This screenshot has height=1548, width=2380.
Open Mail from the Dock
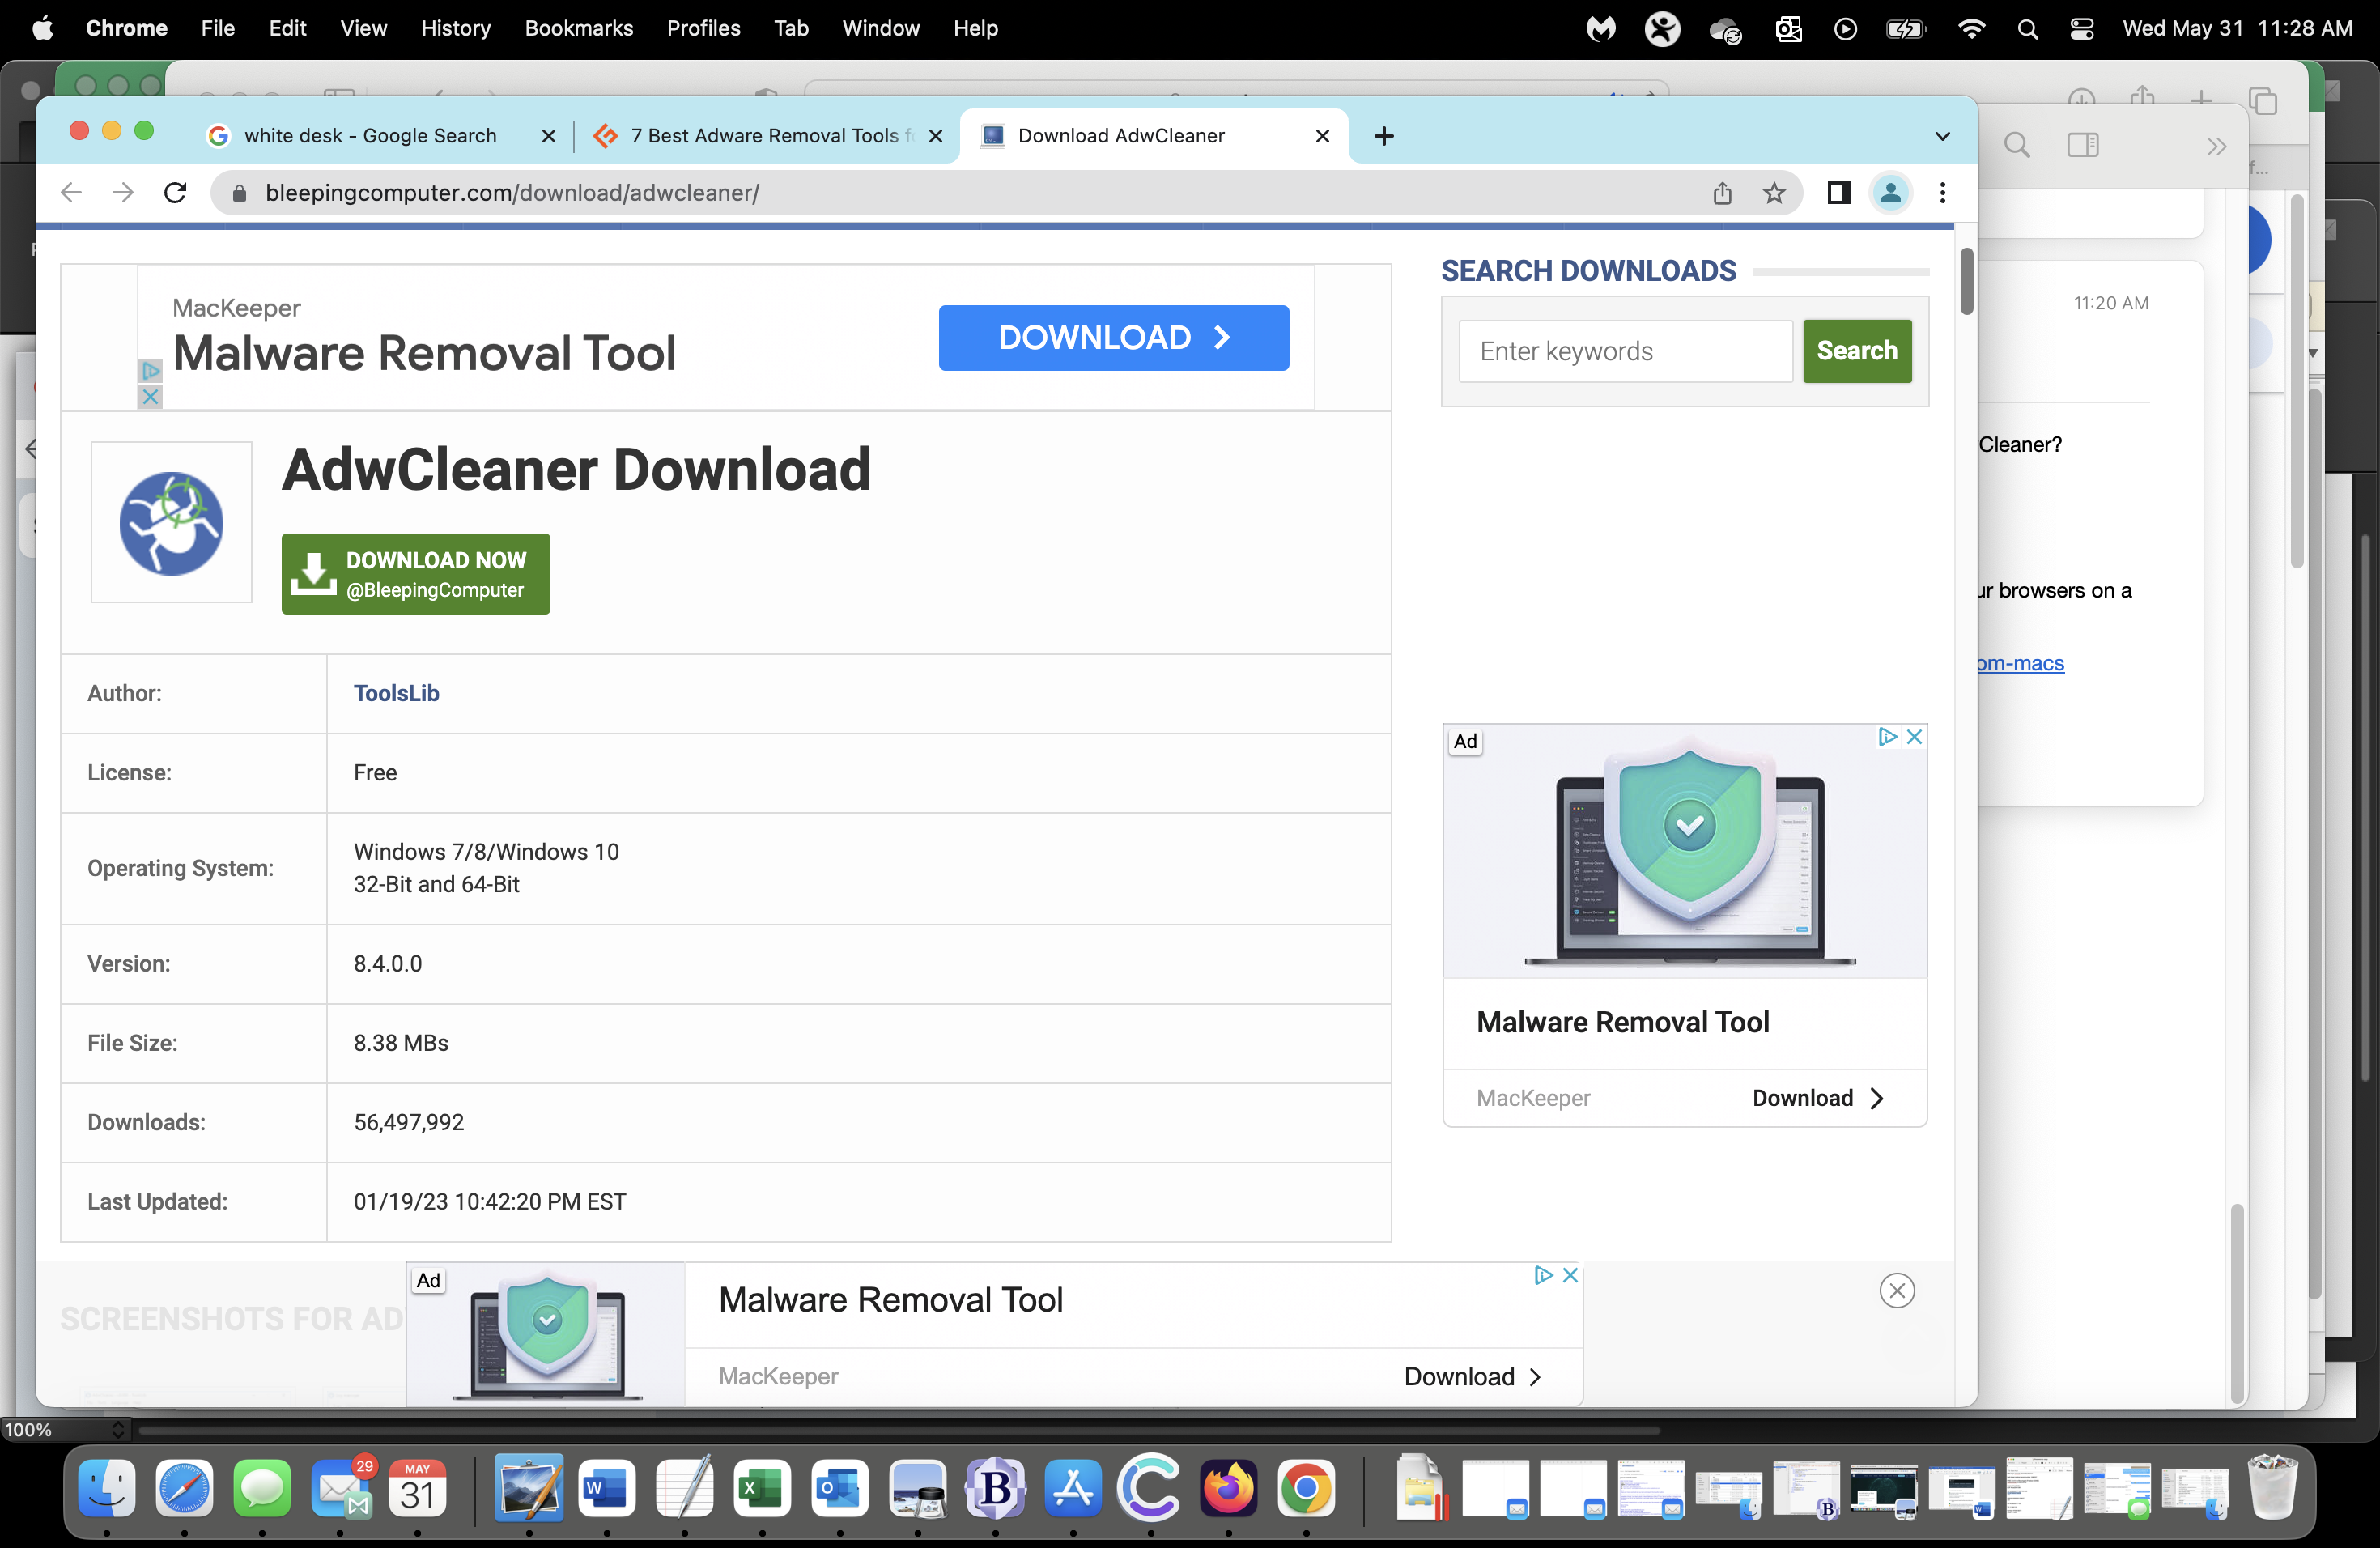pyautogui.click(x=340, y=1489)
